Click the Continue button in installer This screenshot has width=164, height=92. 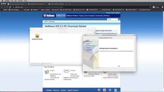[130, 69]
